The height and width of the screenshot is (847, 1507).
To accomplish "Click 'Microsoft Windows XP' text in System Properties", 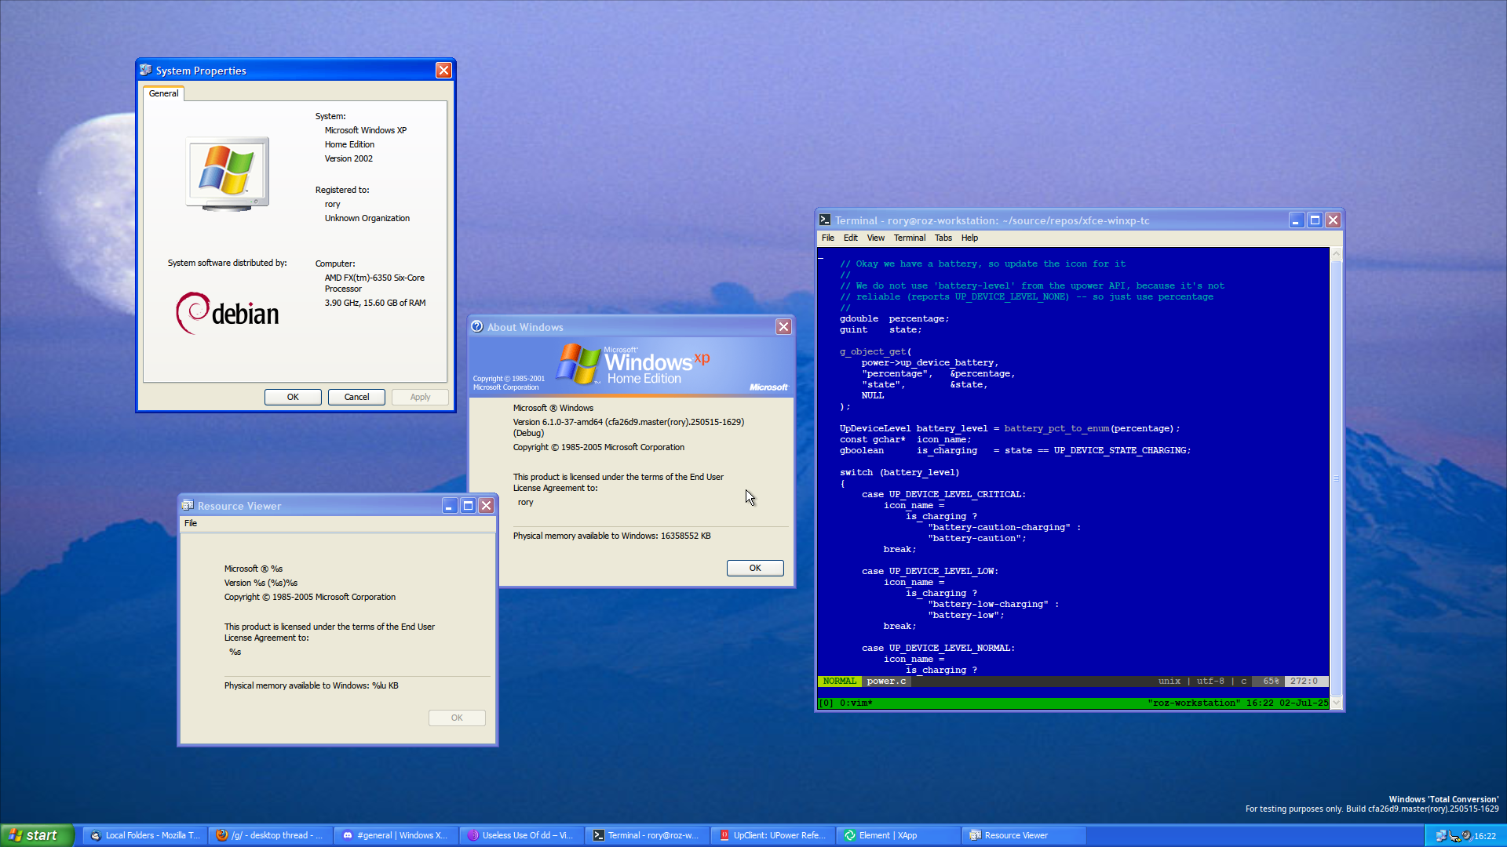I will 366,130.
